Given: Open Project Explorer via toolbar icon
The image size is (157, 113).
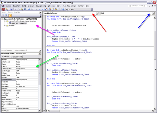Looking at the screenshot, I should click(x=50, y=9).
